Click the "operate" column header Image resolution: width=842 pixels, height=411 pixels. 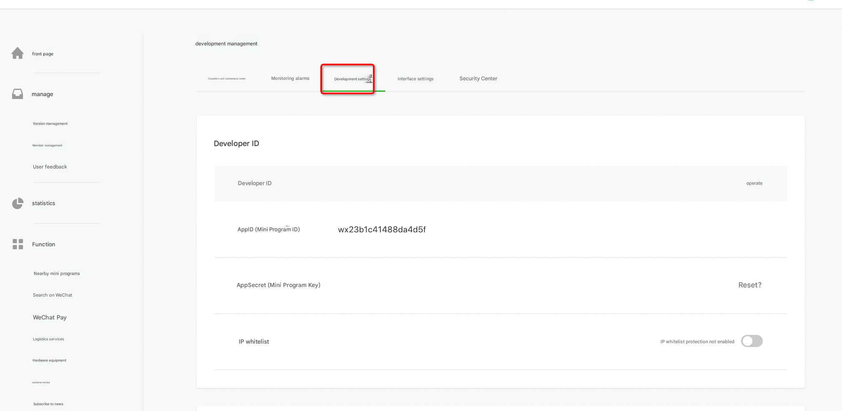755,183
